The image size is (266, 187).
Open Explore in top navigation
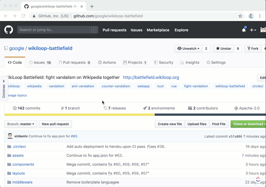coord(181,30)
